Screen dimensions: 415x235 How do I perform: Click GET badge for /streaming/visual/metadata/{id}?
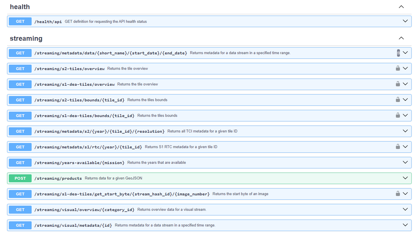tap(20, 225)
